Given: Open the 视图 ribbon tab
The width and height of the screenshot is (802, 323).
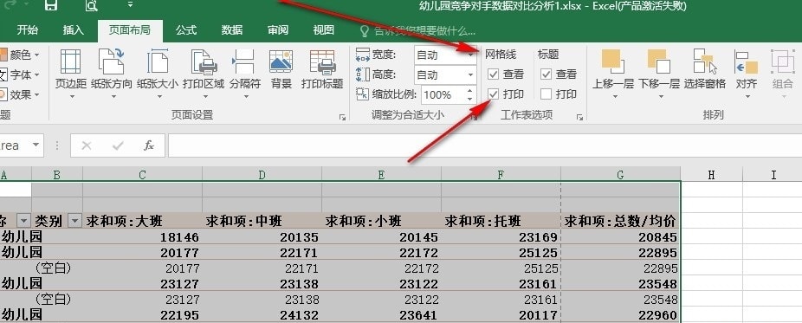Looking at the screenshot, I should point(324,30).
